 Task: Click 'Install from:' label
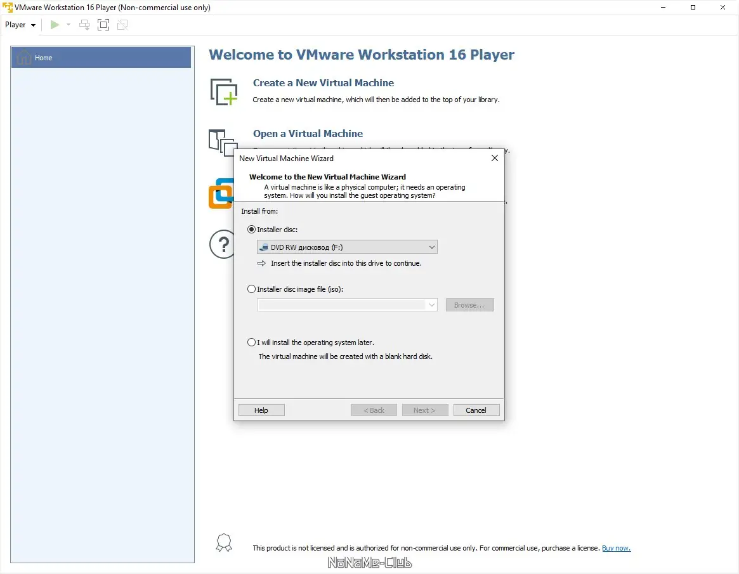click(259, 211)
